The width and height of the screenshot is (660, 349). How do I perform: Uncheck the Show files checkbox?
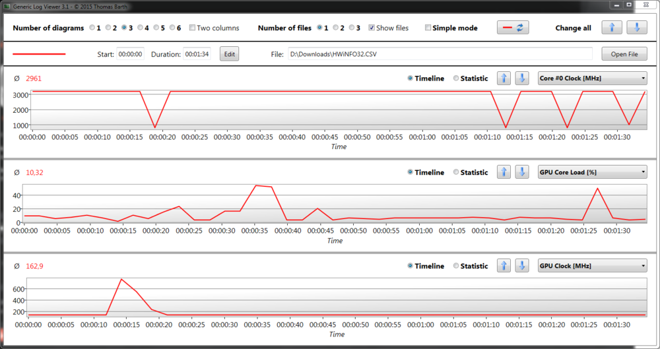click(x=372, y=28)
